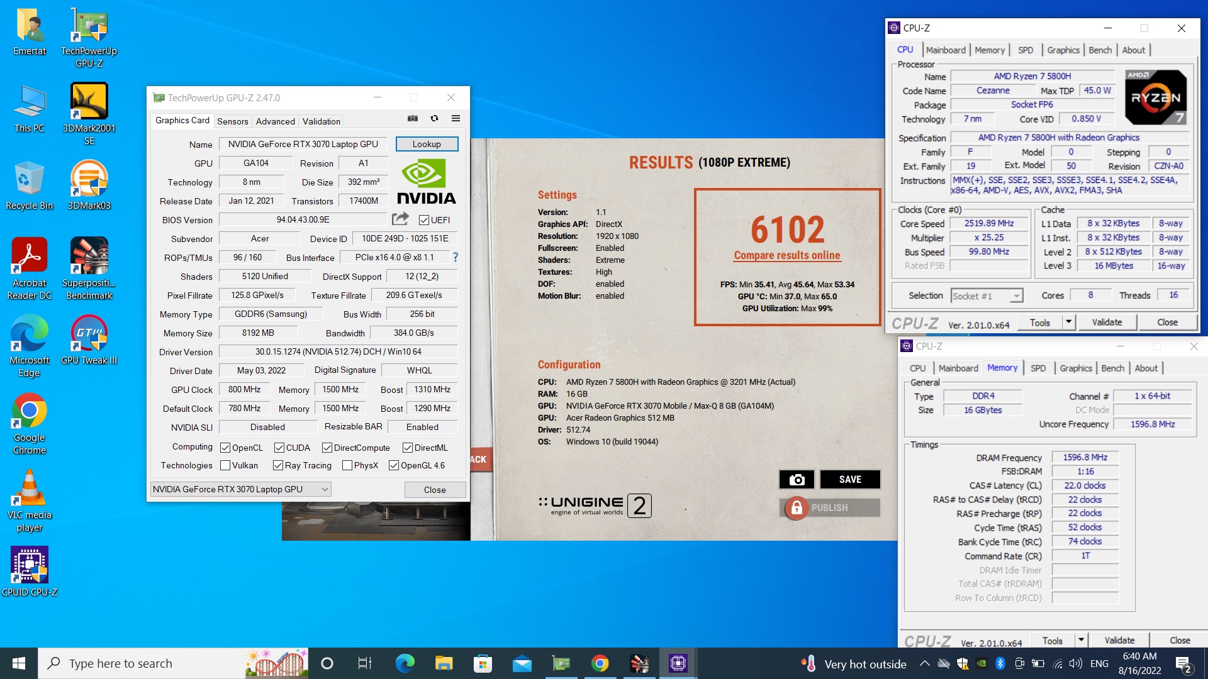Open Acrobat Reader DC desktop icon

pos(30,268)
